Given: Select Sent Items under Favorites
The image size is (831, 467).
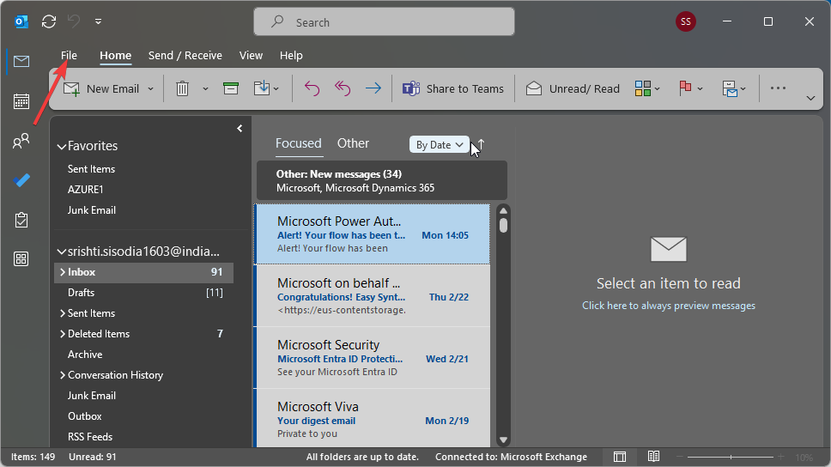Looking at the screenshot, I should point(91,169).
